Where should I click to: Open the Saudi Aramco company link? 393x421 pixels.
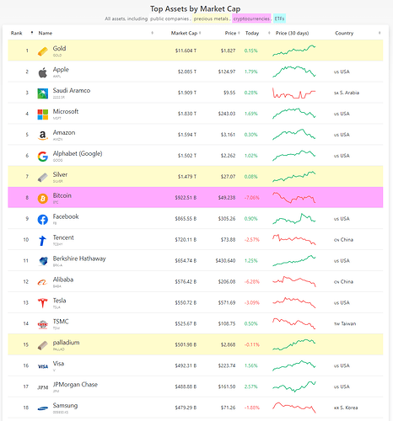tap(72, 91)
